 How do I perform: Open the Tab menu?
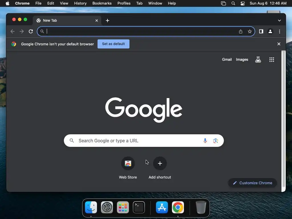pos(139,3)
